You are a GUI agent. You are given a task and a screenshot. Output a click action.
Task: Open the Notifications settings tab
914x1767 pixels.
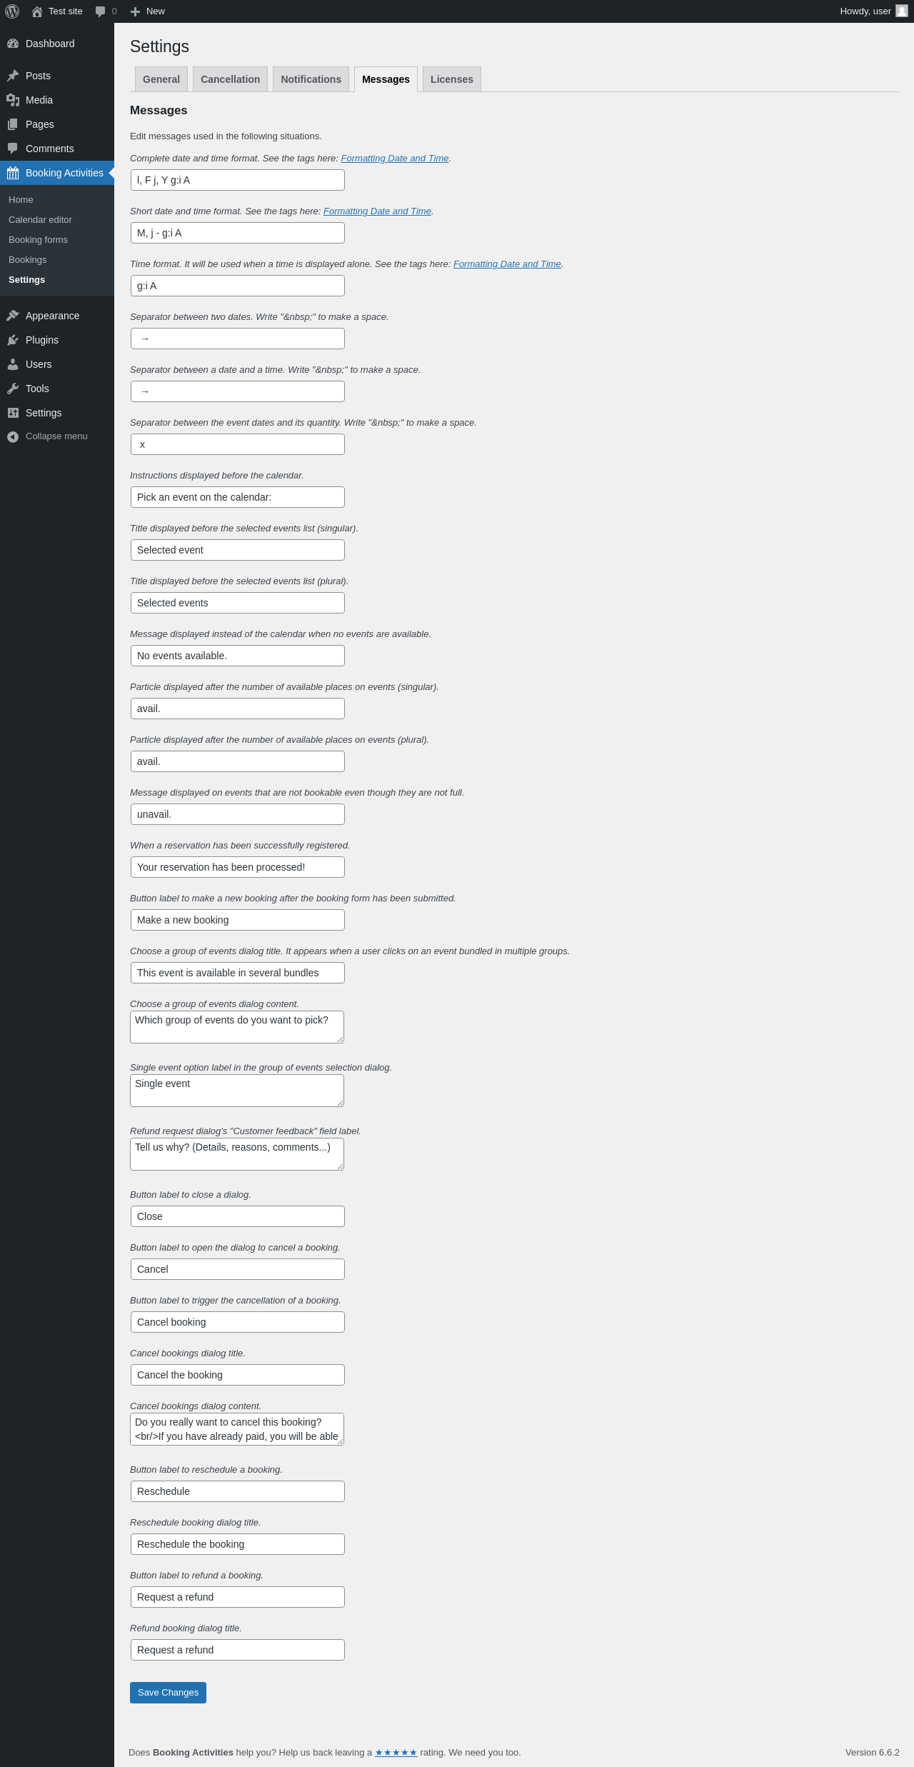[311, 79]
